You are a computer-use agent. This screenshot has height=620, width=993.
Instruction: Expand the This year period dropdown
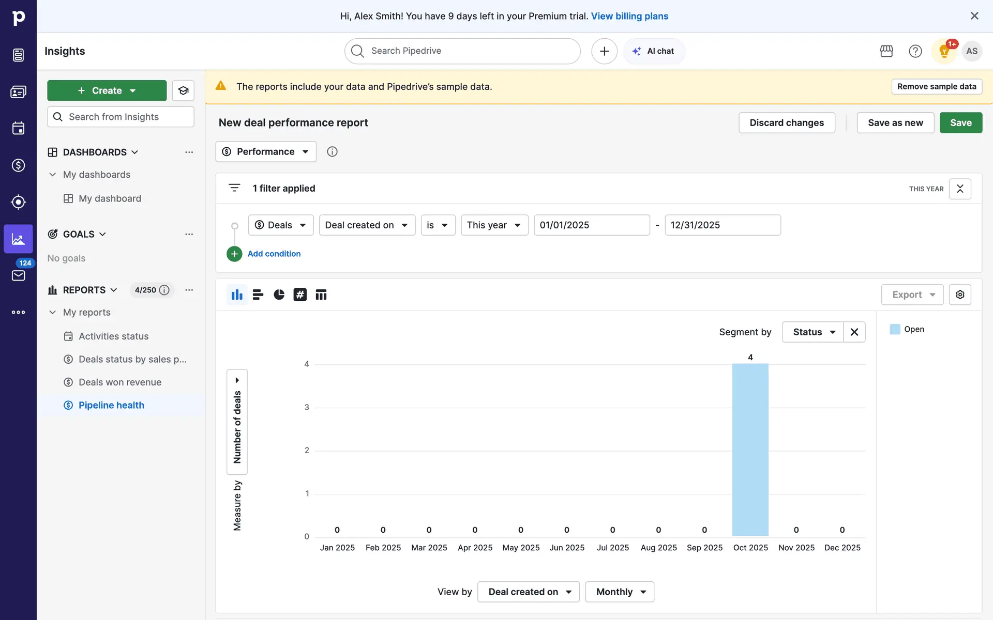pyautogui.click(x=494, y=225)
